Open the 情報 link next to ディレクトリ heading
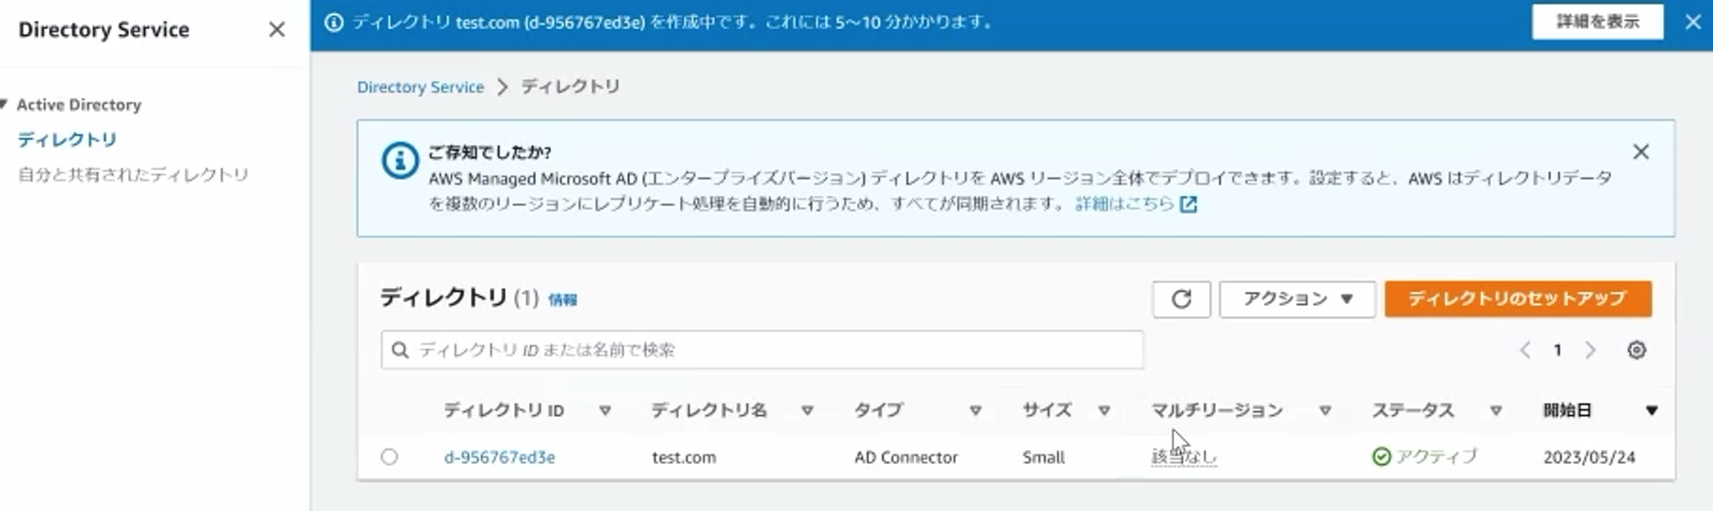 point(562,299)
